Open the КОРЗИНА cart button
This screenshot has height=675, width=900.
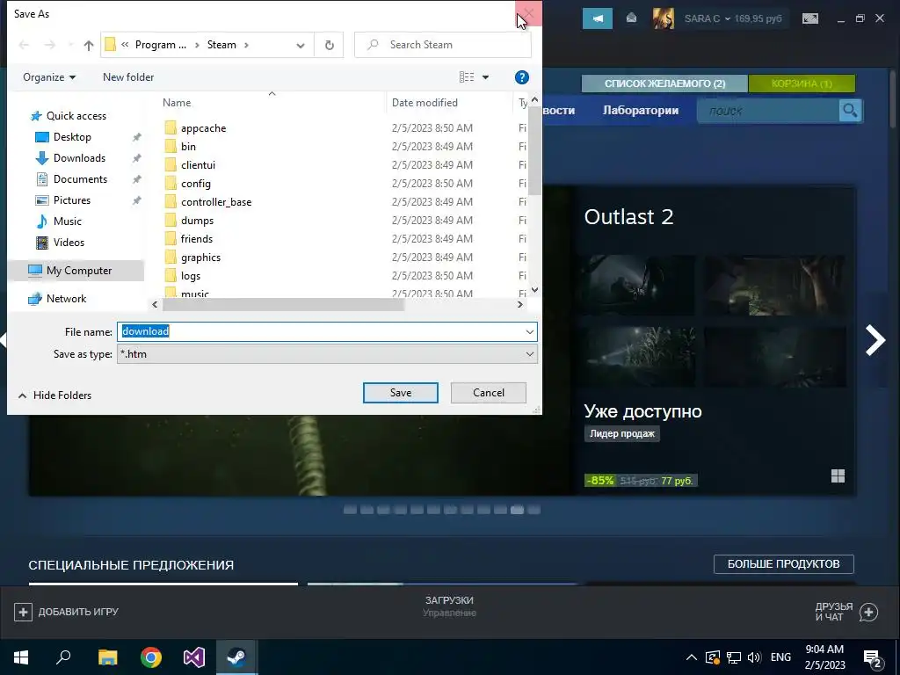pos(802,83)
